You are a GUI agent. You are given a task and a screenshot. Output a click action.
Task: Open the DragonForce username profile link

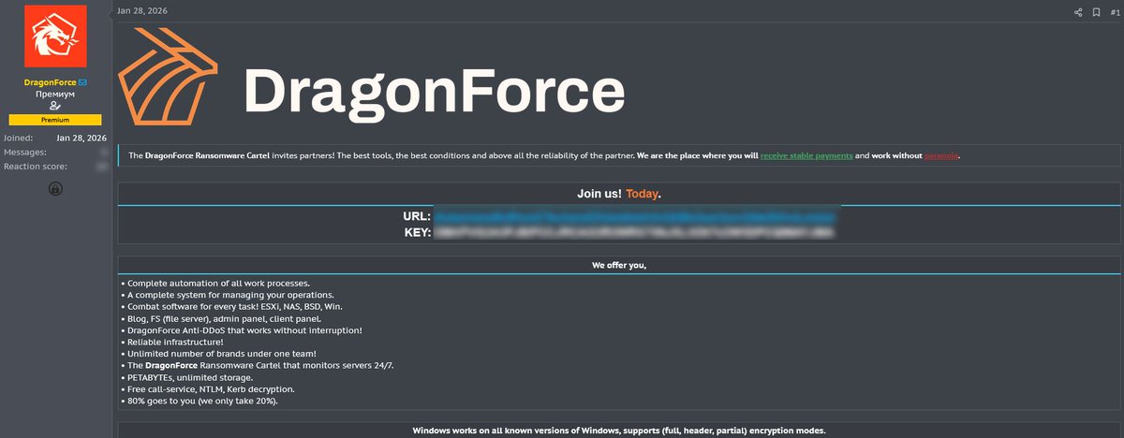(50, 82)
